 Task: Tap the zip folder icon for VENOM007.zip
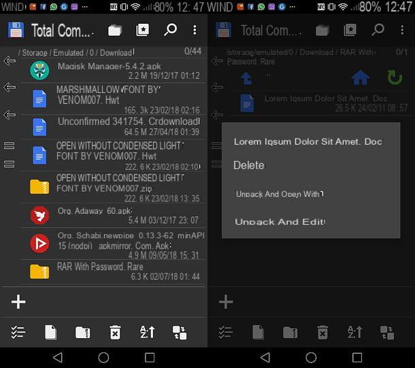(39, 187)
